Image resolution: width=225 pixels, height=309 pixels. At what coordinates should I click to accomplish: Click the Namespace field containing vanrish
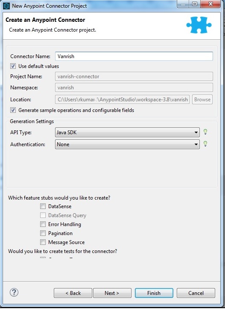point(134,88)
